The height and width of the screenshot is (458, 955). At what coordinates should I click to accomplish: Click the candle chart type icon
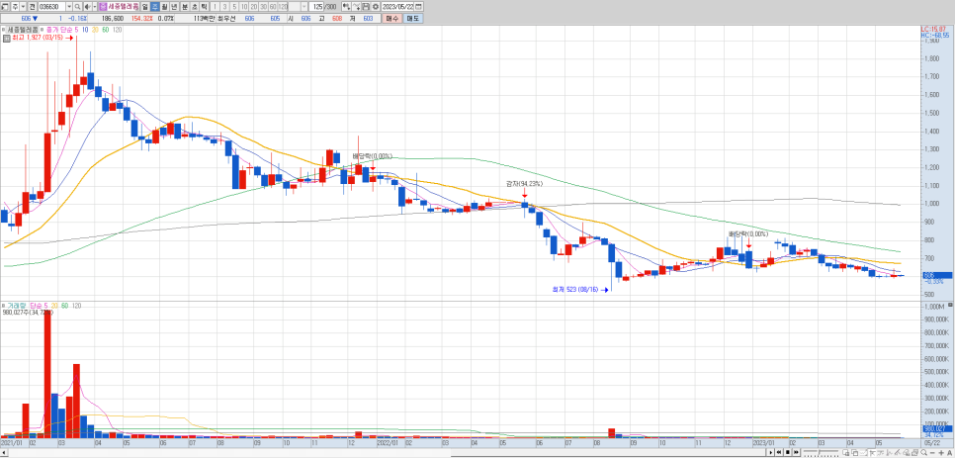(346, 6)
